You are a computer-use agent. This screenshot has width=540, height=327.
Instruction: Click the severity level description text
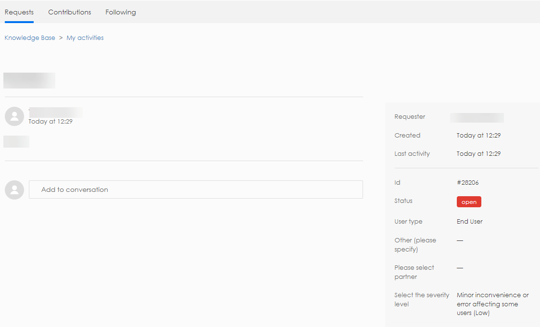coord(492,304)
